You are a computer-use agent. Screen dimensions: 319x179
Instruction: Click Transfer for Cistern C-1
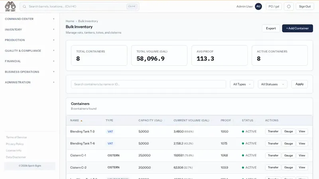click(273, 156)
